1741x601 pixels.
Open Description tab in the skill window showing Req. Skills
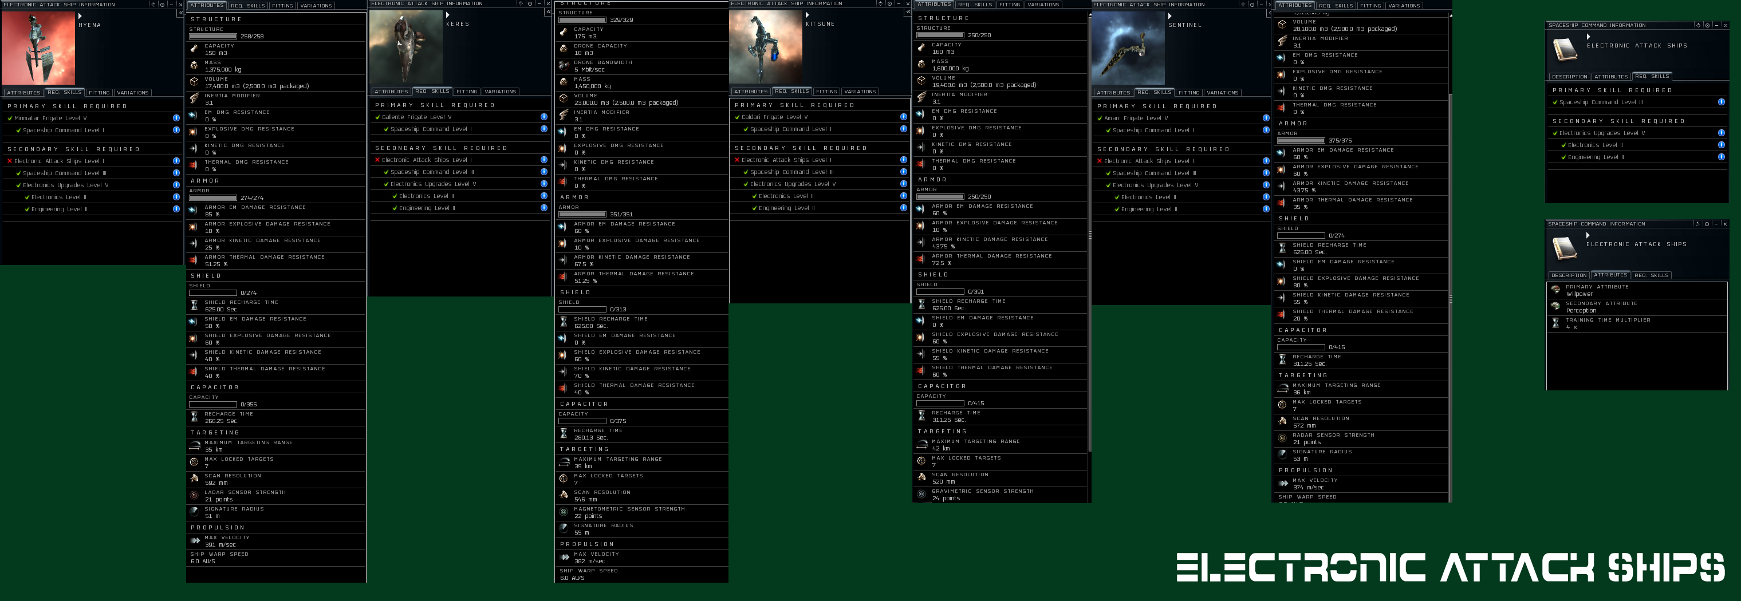(x=1569, y=76)
